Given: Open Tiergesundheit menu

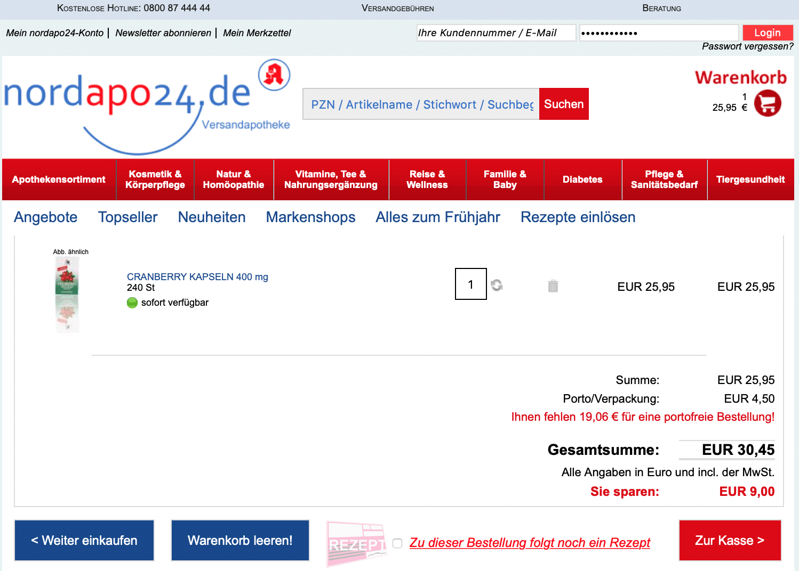Looking at the screenshot, I should [x=750, y=180].
